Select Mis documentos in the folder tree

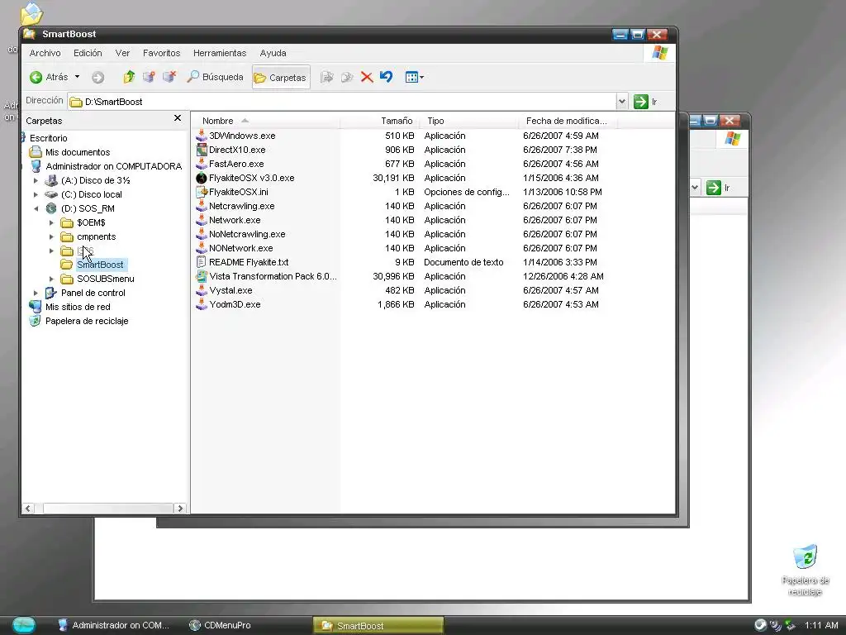pyautogui.click(x=77, y=152)
